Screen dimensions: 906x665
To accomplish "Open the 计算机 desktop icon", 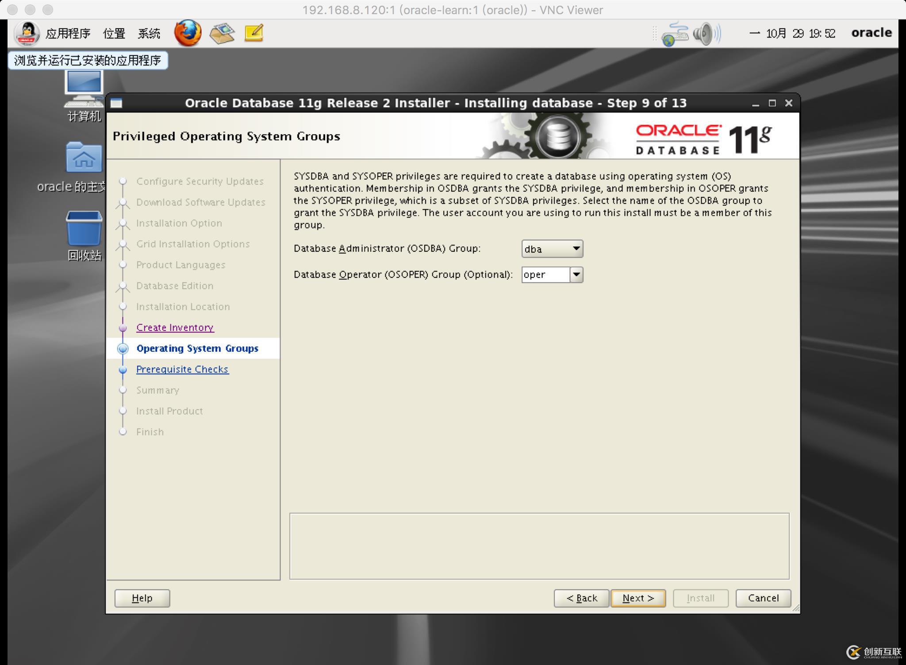I will (x=84, y=96).
